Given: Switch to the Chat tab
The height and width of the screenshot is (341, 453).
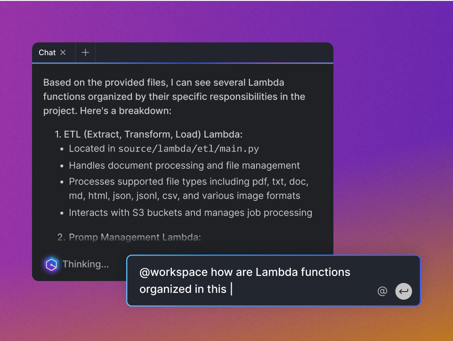Looking at the screenshot, I should pyautogui.click(x=46, y=52).
